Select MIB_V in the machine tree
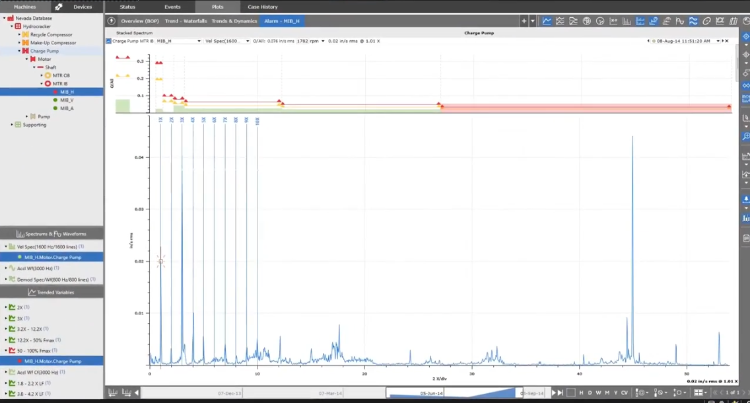Viewport: 750px width, 403px height. tap(66, 100)
